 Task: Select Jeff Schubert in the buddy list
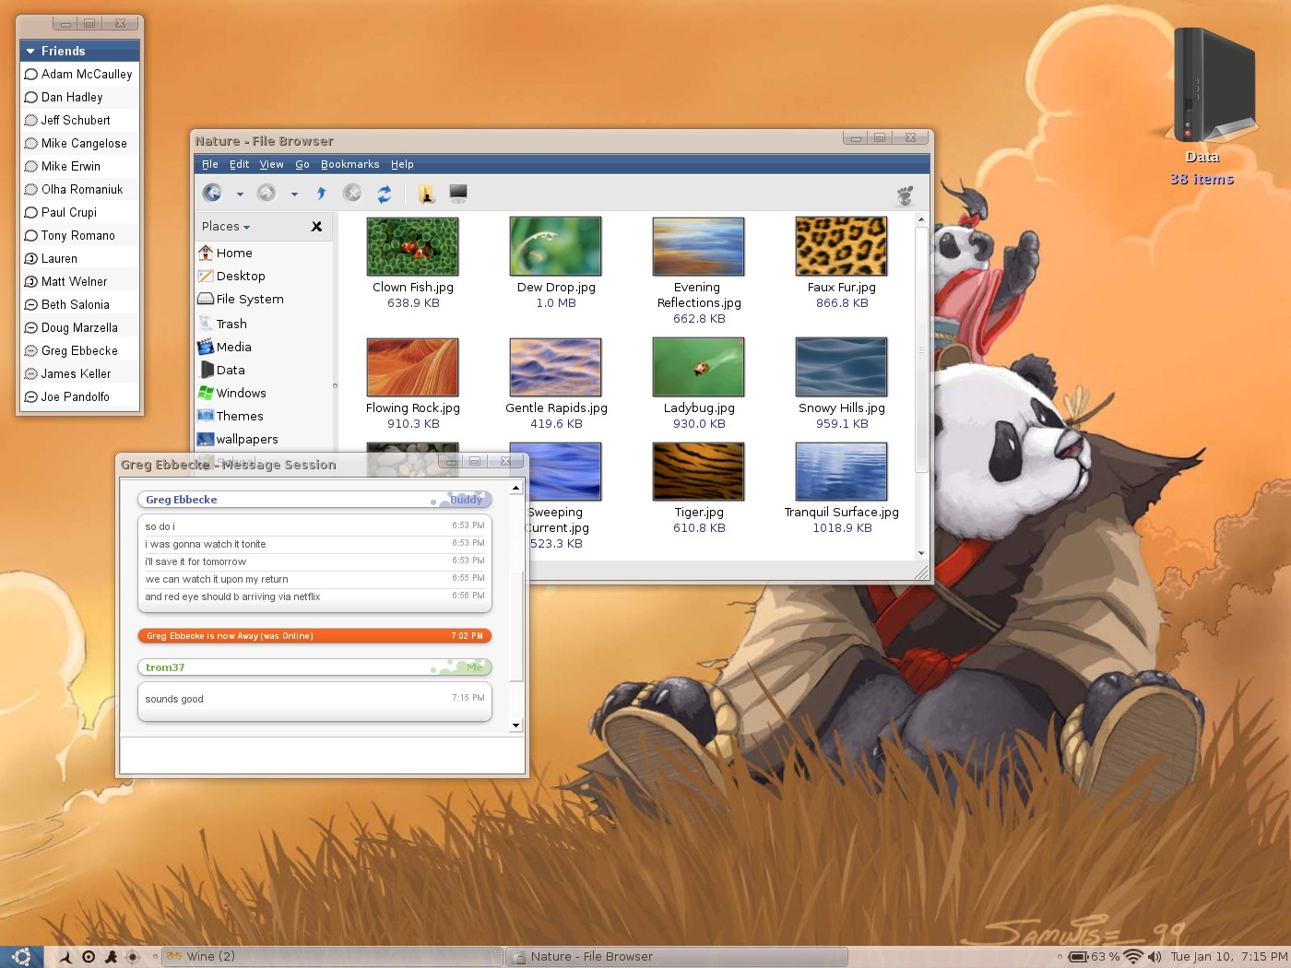click(79, 120)
